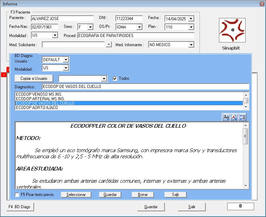Click the plus button beside Med. Solicitante

tap(108, 44)
